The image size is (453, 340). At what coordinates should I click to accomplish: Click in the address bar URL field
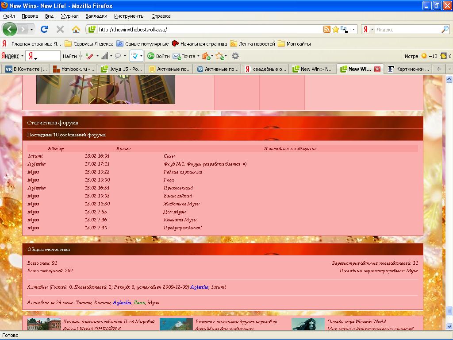click(208, 29)
